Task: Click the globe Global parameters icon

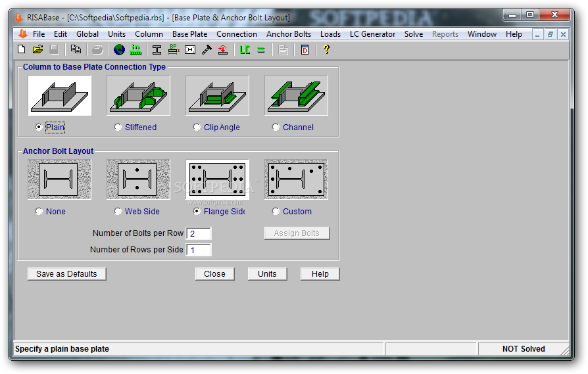Action: point(119,49)
